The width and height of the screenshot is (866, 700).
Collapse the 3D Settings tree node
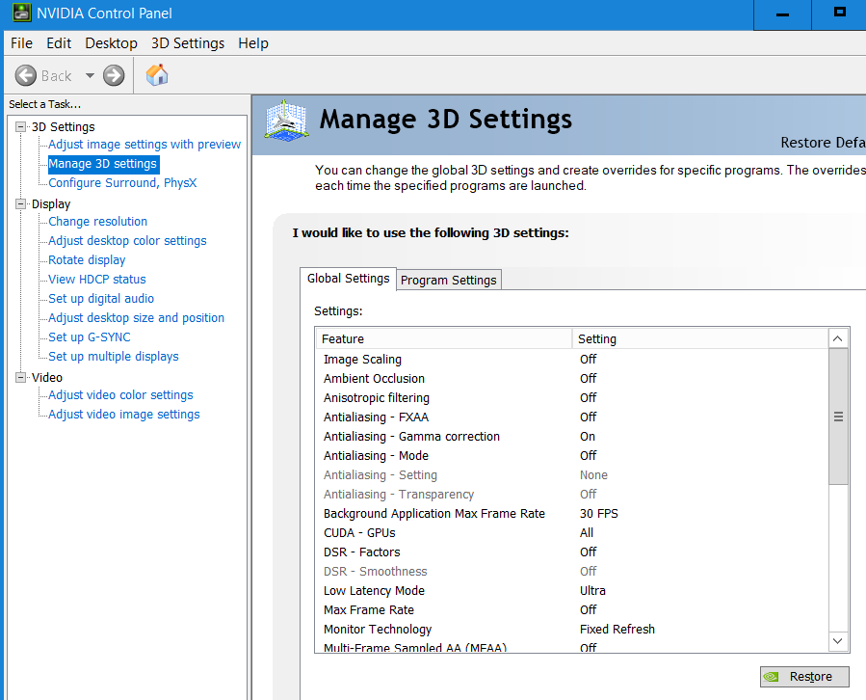[x=21, y=126]
